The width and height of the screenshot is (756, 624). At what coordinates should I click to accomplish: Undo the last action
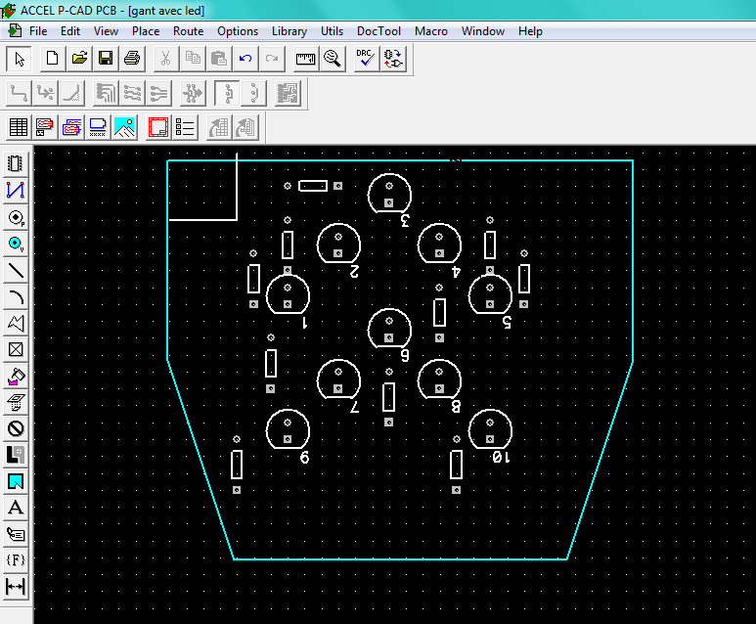[x=245, y=59]
